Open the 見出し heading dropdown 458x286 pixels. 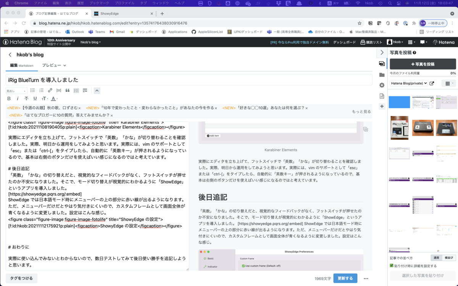coord(16,90)
